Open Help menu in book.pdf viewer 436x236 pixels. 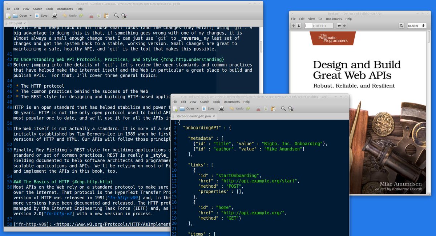point(348,19)
